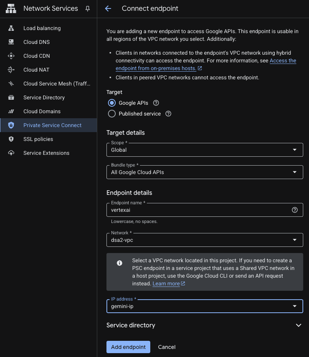Click the Connect endpoint page title
The width and height of the screenshot is (309, 357).
pyautogui.click(x=150, y=8)
